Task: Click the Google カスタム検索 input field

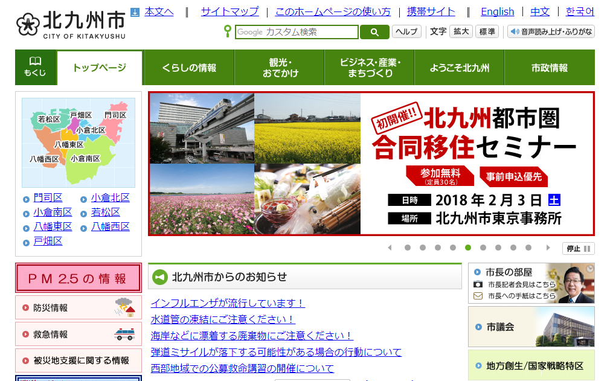Action: coord(297,32)
